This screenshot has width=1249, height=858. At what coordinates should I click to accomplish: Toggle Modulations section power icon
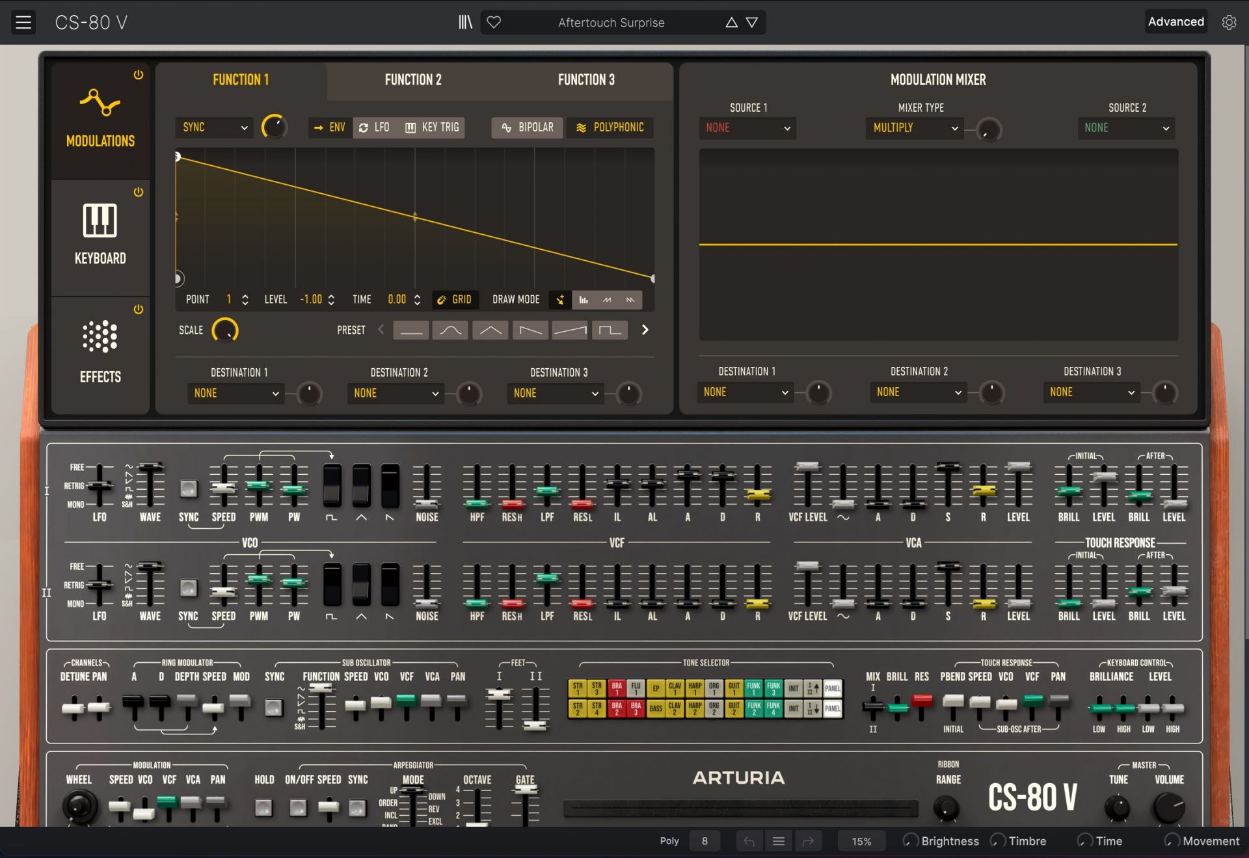(x=139, y=75)
